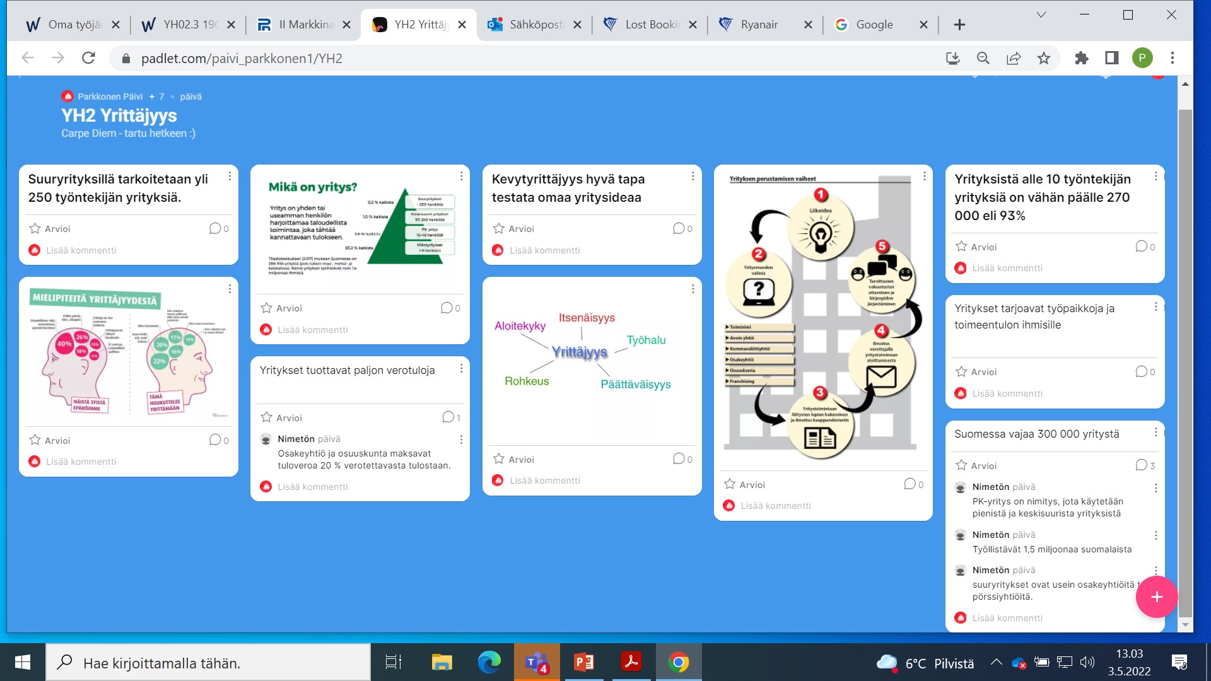The image size is (1211, 681).
Task: Switch to the Ryanair browser tab
Action: (759, 25)
